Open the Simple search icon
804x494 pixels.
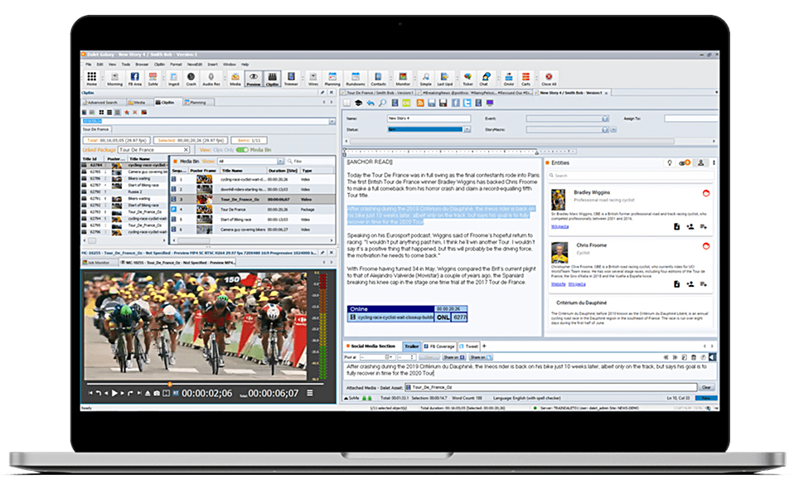click(425, 79)
